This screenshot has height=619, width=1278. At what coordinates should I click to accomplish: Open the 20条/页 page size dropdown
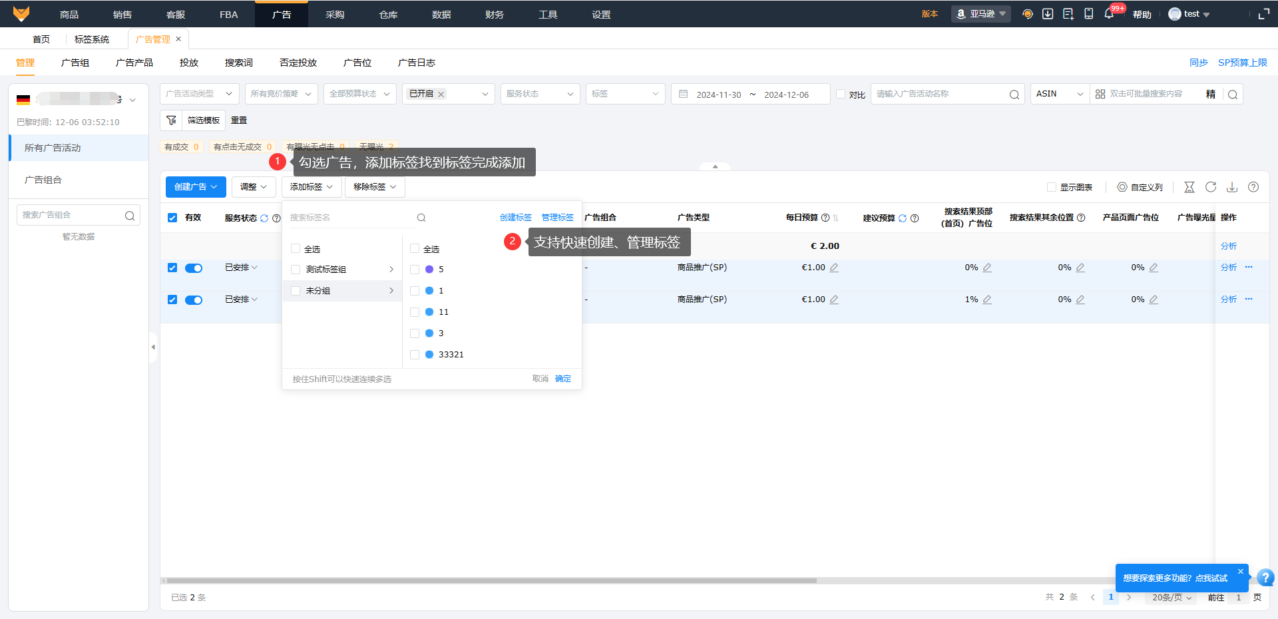(x=1171, y=597)
